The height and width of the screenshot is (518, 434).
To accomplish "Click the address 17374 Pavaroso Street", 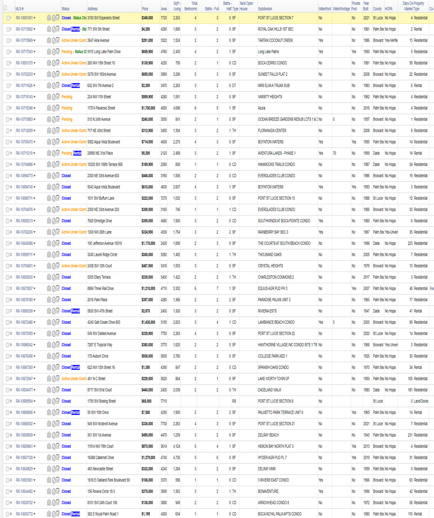I will (101, 108).
